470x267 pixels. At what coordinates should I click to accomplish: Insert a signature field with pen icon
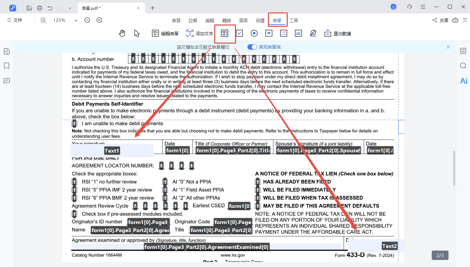coord(313,33)
